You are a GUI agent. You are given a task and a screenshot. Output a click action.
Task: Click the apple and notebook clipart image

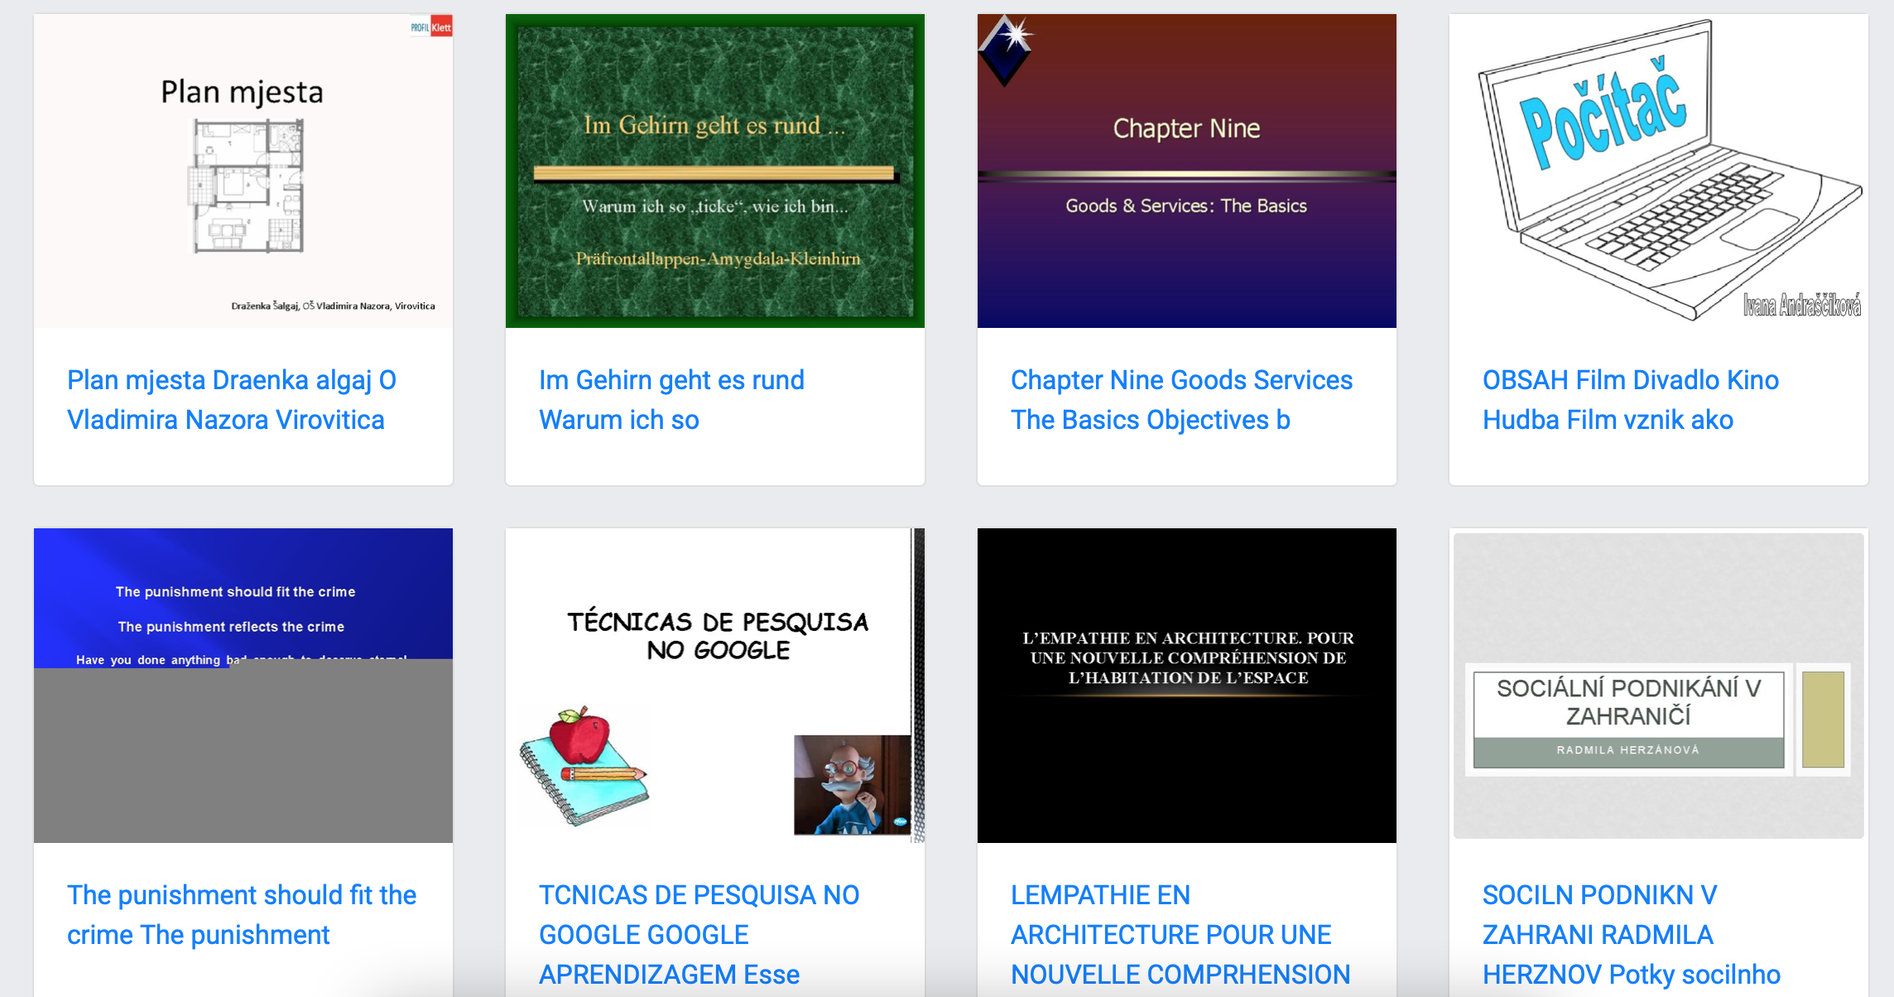(584, 766)
